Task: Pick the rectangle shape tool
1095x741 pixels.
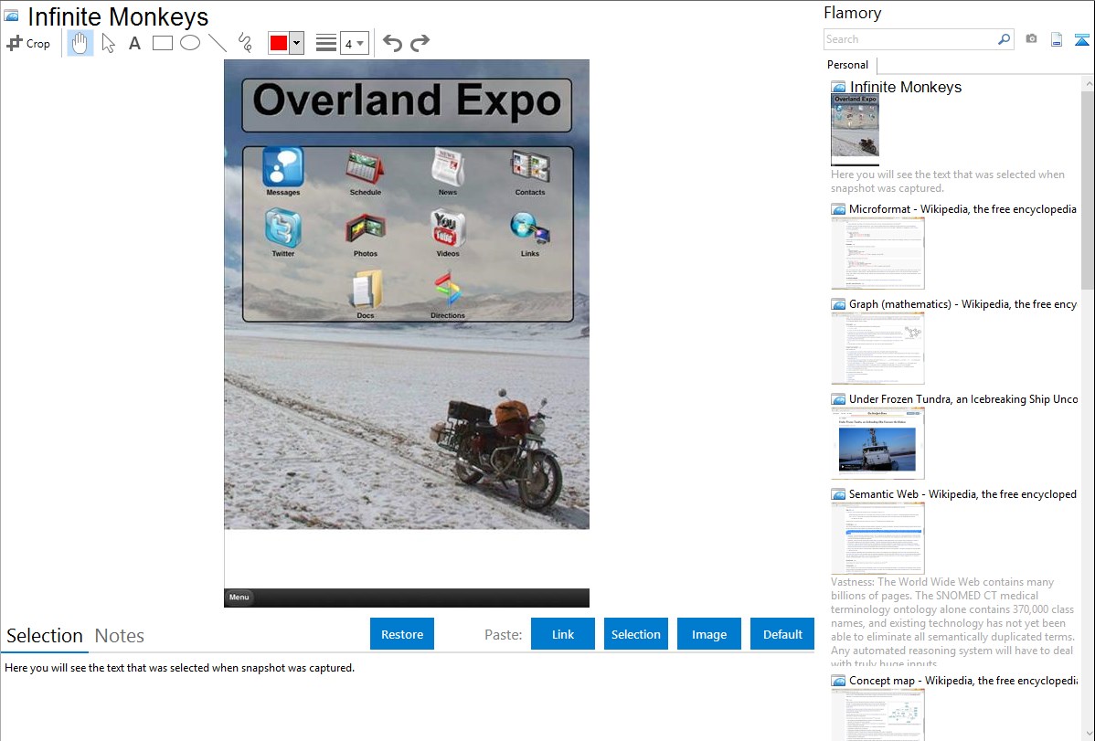Action: 162,43
